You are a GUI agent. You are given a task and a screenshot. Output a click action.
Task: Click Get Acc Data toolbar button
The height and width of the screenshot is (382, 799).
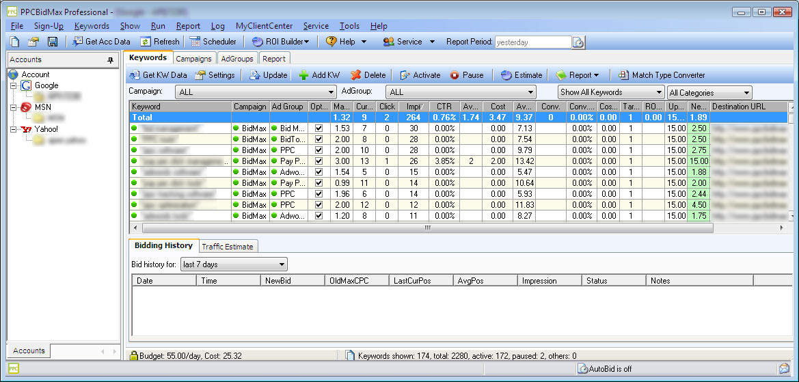tap(101, 42)
